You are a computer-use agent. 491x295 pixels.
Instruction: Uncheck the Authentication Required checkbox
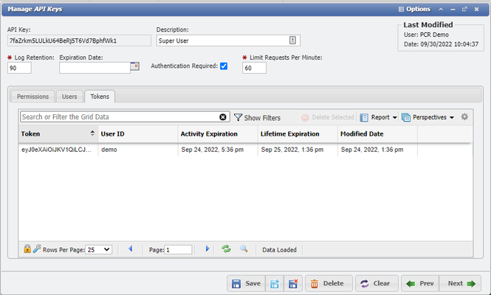point(224,66)
